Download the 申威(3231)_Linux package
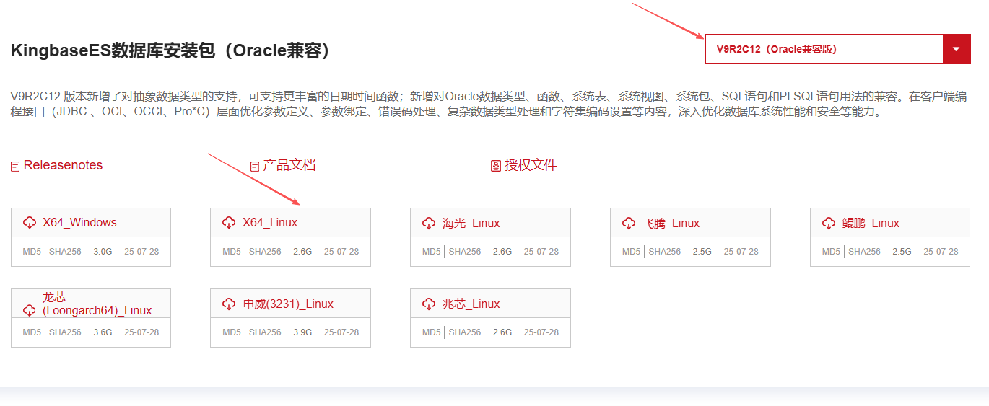 coord(288,304)
